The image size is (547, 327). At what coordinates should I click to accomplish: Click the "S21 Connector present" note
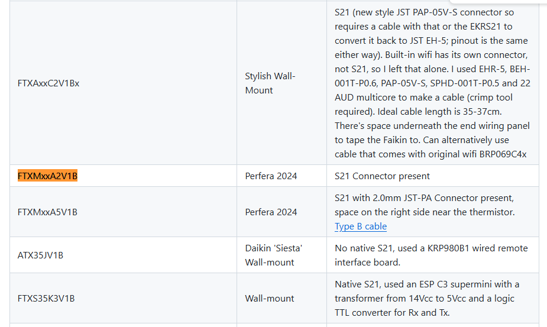pyautogui.click(x=382, y=176)
